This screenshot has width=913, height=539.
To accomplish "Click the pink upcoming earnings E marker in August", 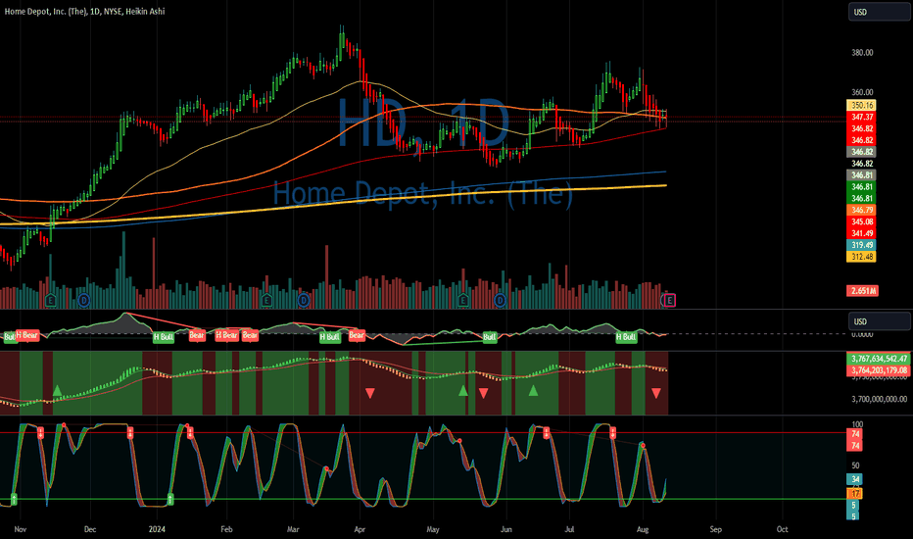I will point(670,301).
